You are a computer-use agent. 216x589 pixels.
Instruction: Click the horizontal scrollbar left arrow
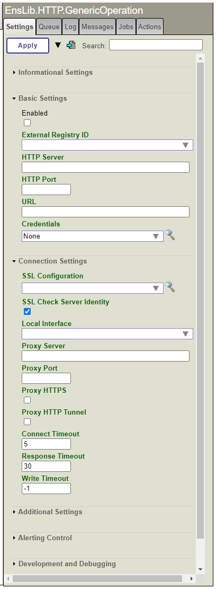click(8, 578)
